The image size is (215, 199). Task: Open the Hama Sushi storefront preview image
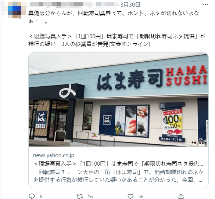tap(118, 99)
